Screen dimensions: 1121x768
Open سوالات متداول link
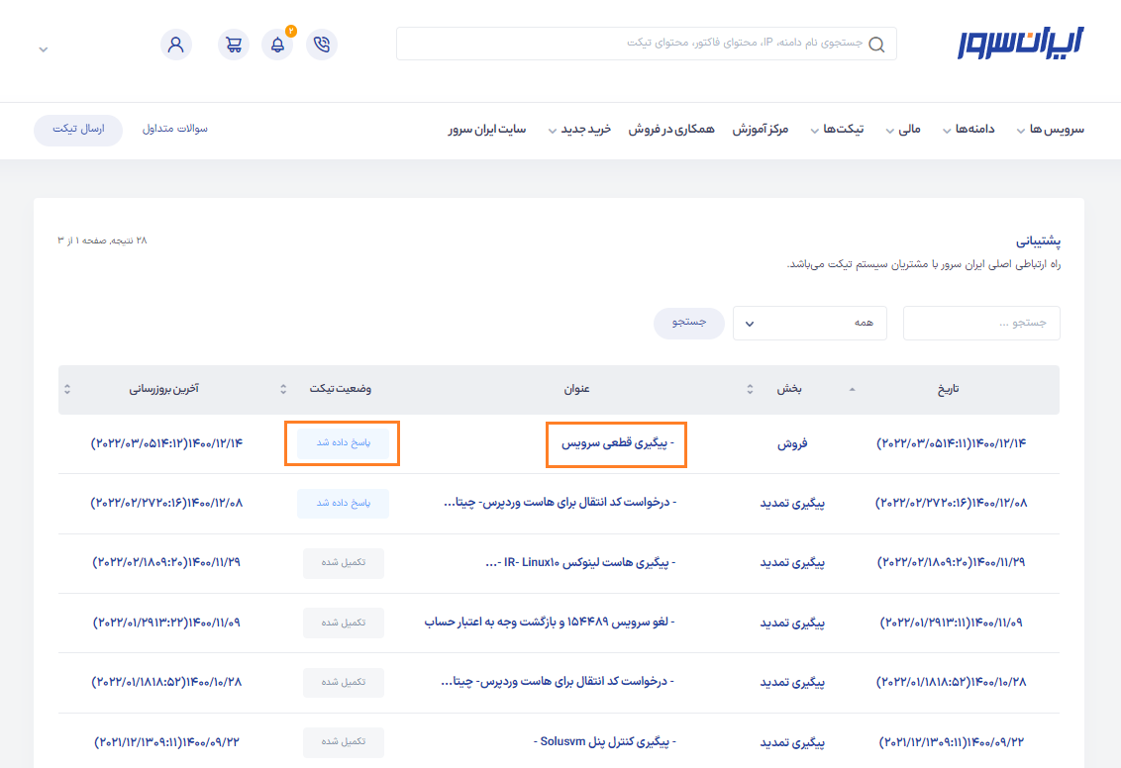(x=175, y=130)
